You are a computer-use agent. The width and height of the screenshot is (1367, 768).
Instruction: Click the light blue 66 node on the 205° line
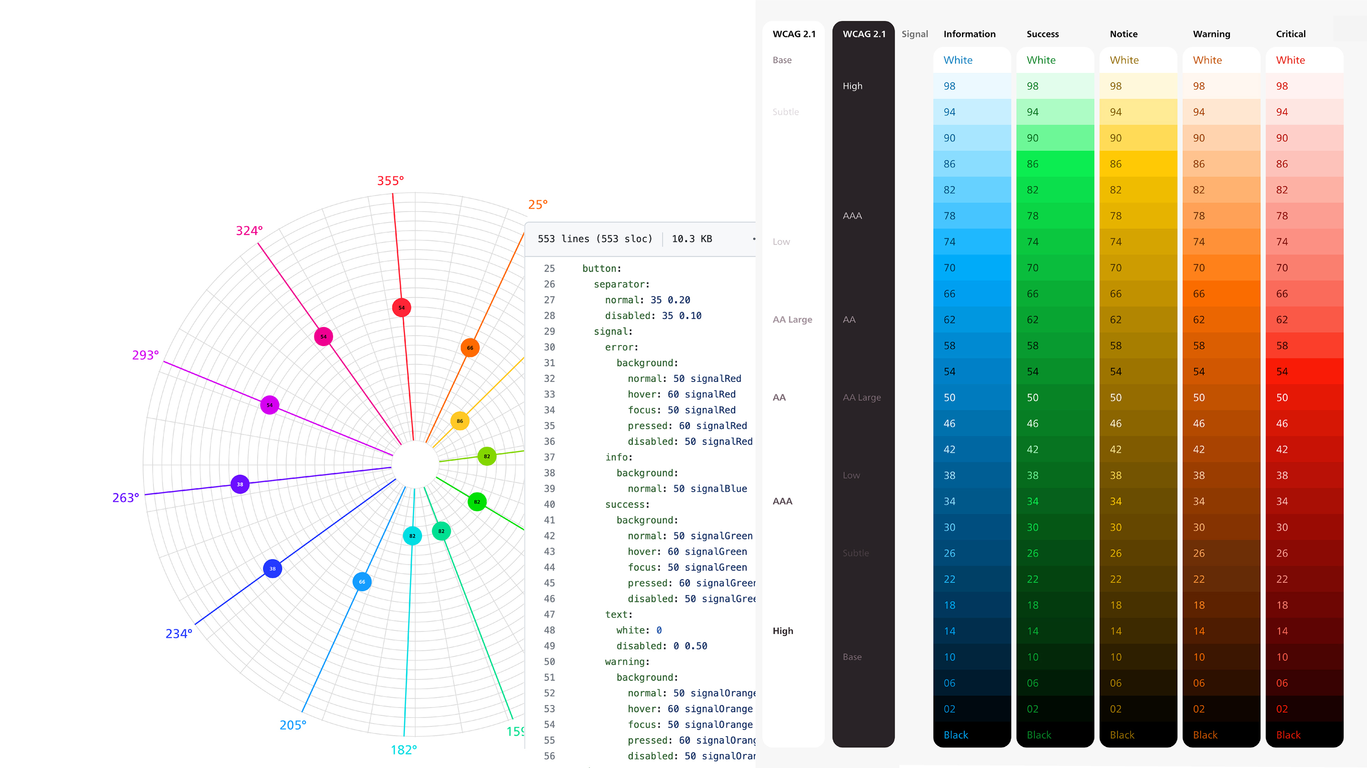tap(362, 581)
